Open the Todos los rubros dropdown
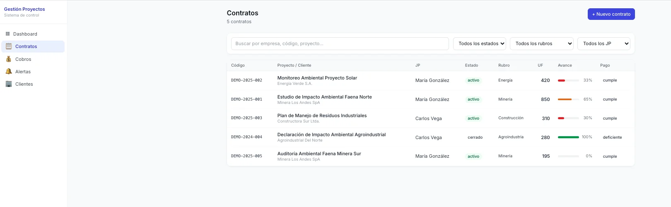Screen dimensions: 671x207 pyautogui.click(x=542, y=43)
